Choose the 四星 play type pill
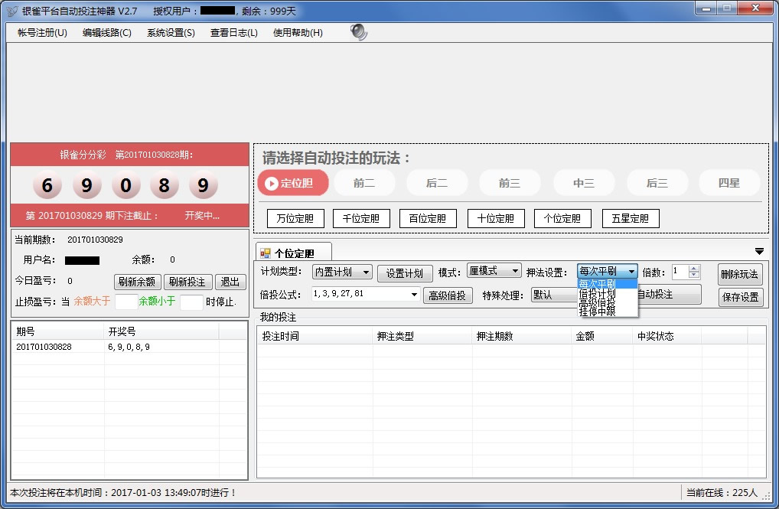 [x=728, y=183]
